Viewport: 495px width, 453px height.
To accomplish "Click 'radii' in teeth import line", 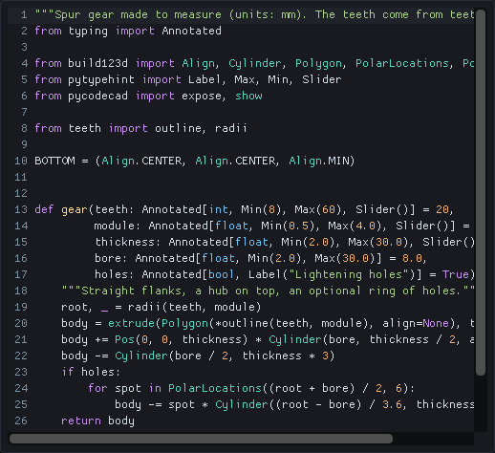I will pyautogui.click(x=231, y=128).
